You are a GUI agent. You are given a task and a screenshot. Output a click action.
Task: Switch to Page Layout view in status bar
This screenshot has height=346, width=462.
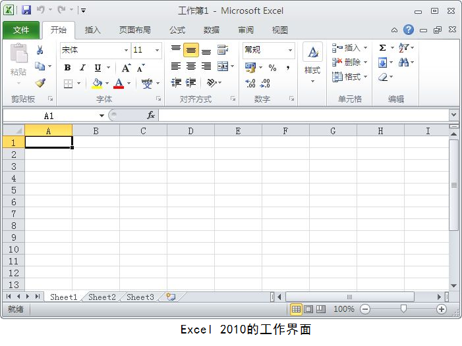pos(308,309)
